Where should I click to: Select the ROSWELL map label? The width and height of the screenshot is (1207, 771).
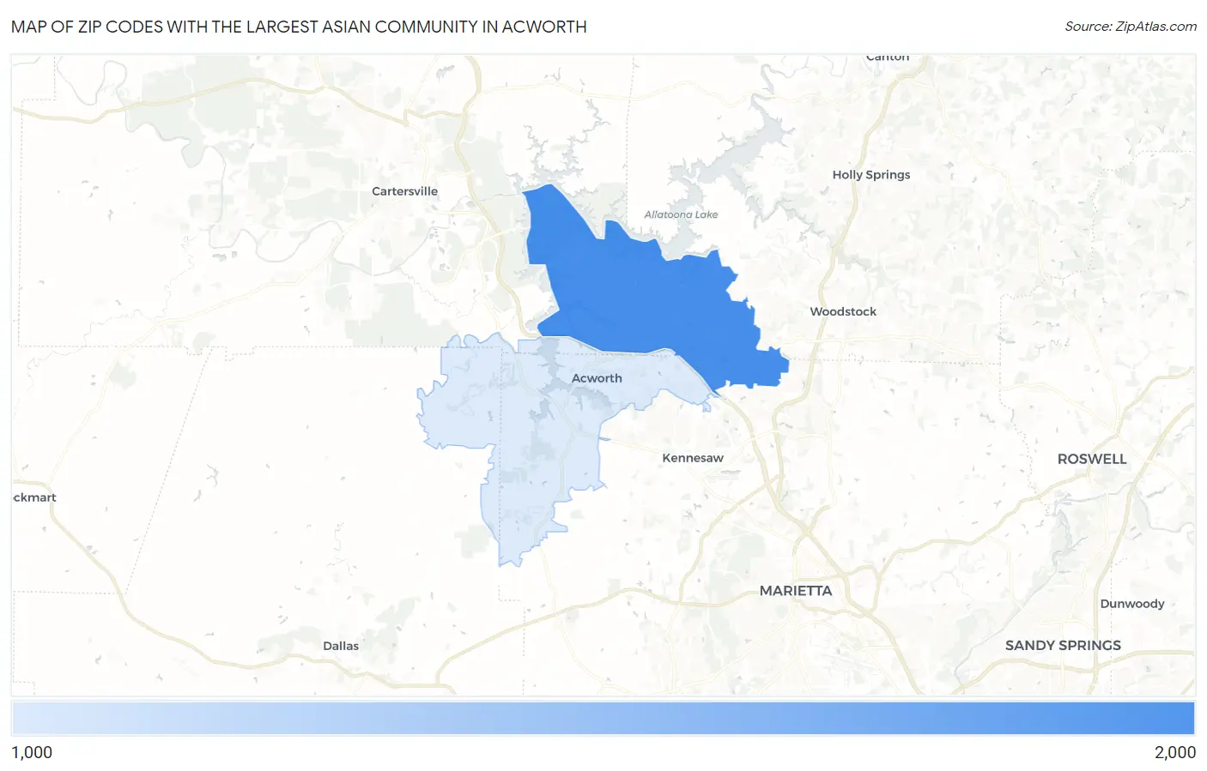coord(1092,459)
